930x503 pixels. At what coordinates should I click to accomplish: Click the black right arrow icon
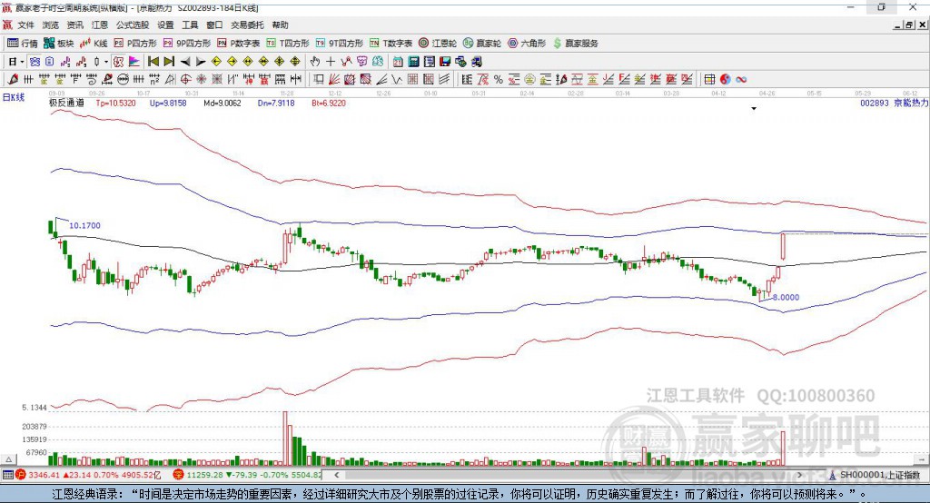201,62
